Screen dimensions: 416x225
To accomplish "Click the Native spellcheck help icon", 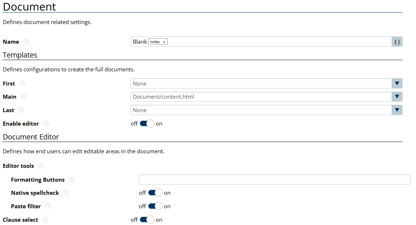I will click(x=66, y=193).
